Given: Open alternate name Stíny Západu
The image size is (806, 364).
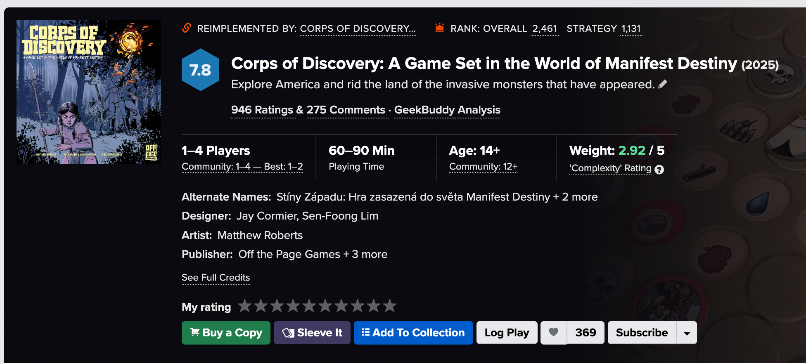Looking at the screenshot, I should point(413,197).
